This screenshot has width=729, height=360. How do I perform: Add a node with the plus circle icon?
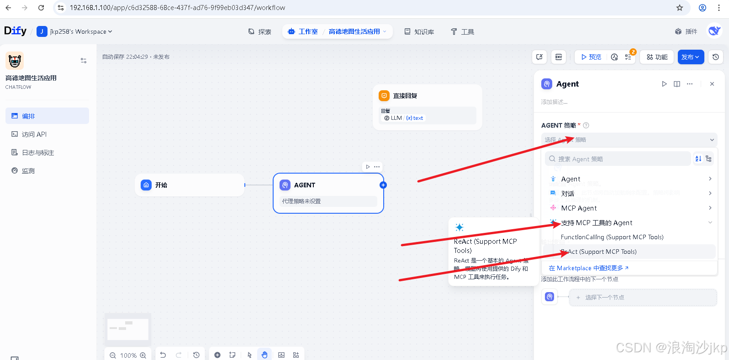[217, 355]
